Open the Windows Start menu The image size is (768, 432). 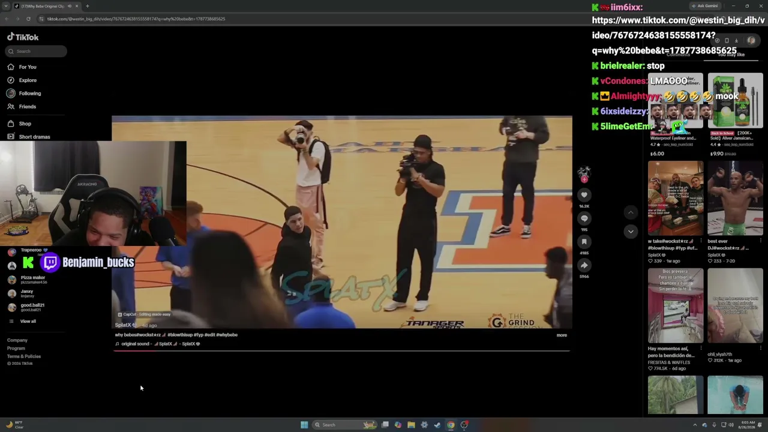pos(304,425)
